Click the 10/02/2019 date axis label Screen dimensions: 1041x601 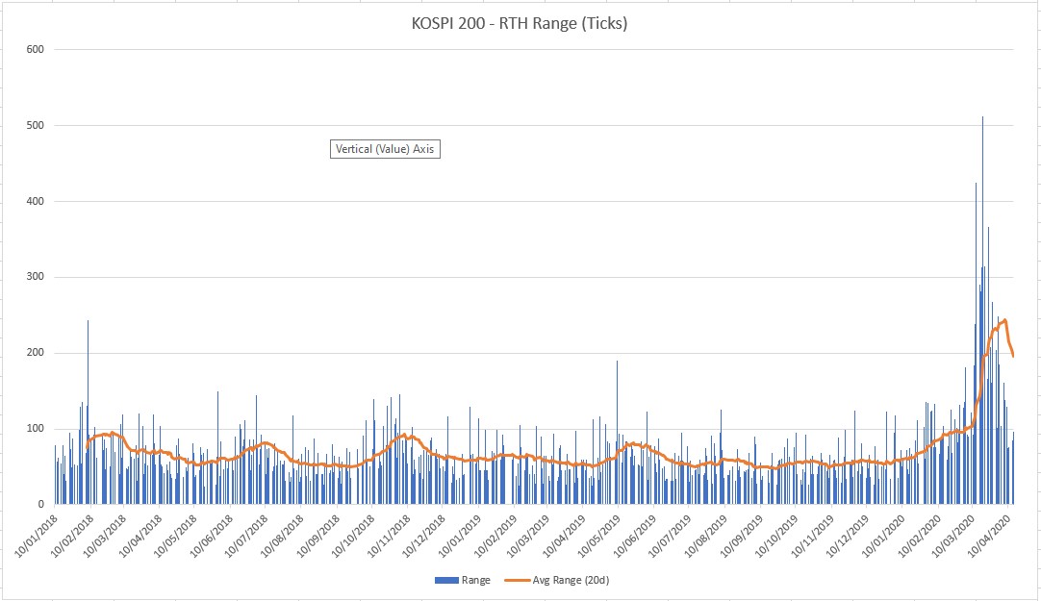pyautogui.click(x=495, y=536)
